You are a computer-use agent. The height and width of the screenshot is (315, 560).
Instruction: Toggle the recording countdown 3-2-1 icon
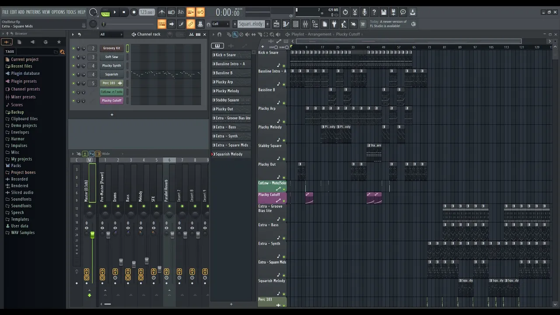click(181, 12)
